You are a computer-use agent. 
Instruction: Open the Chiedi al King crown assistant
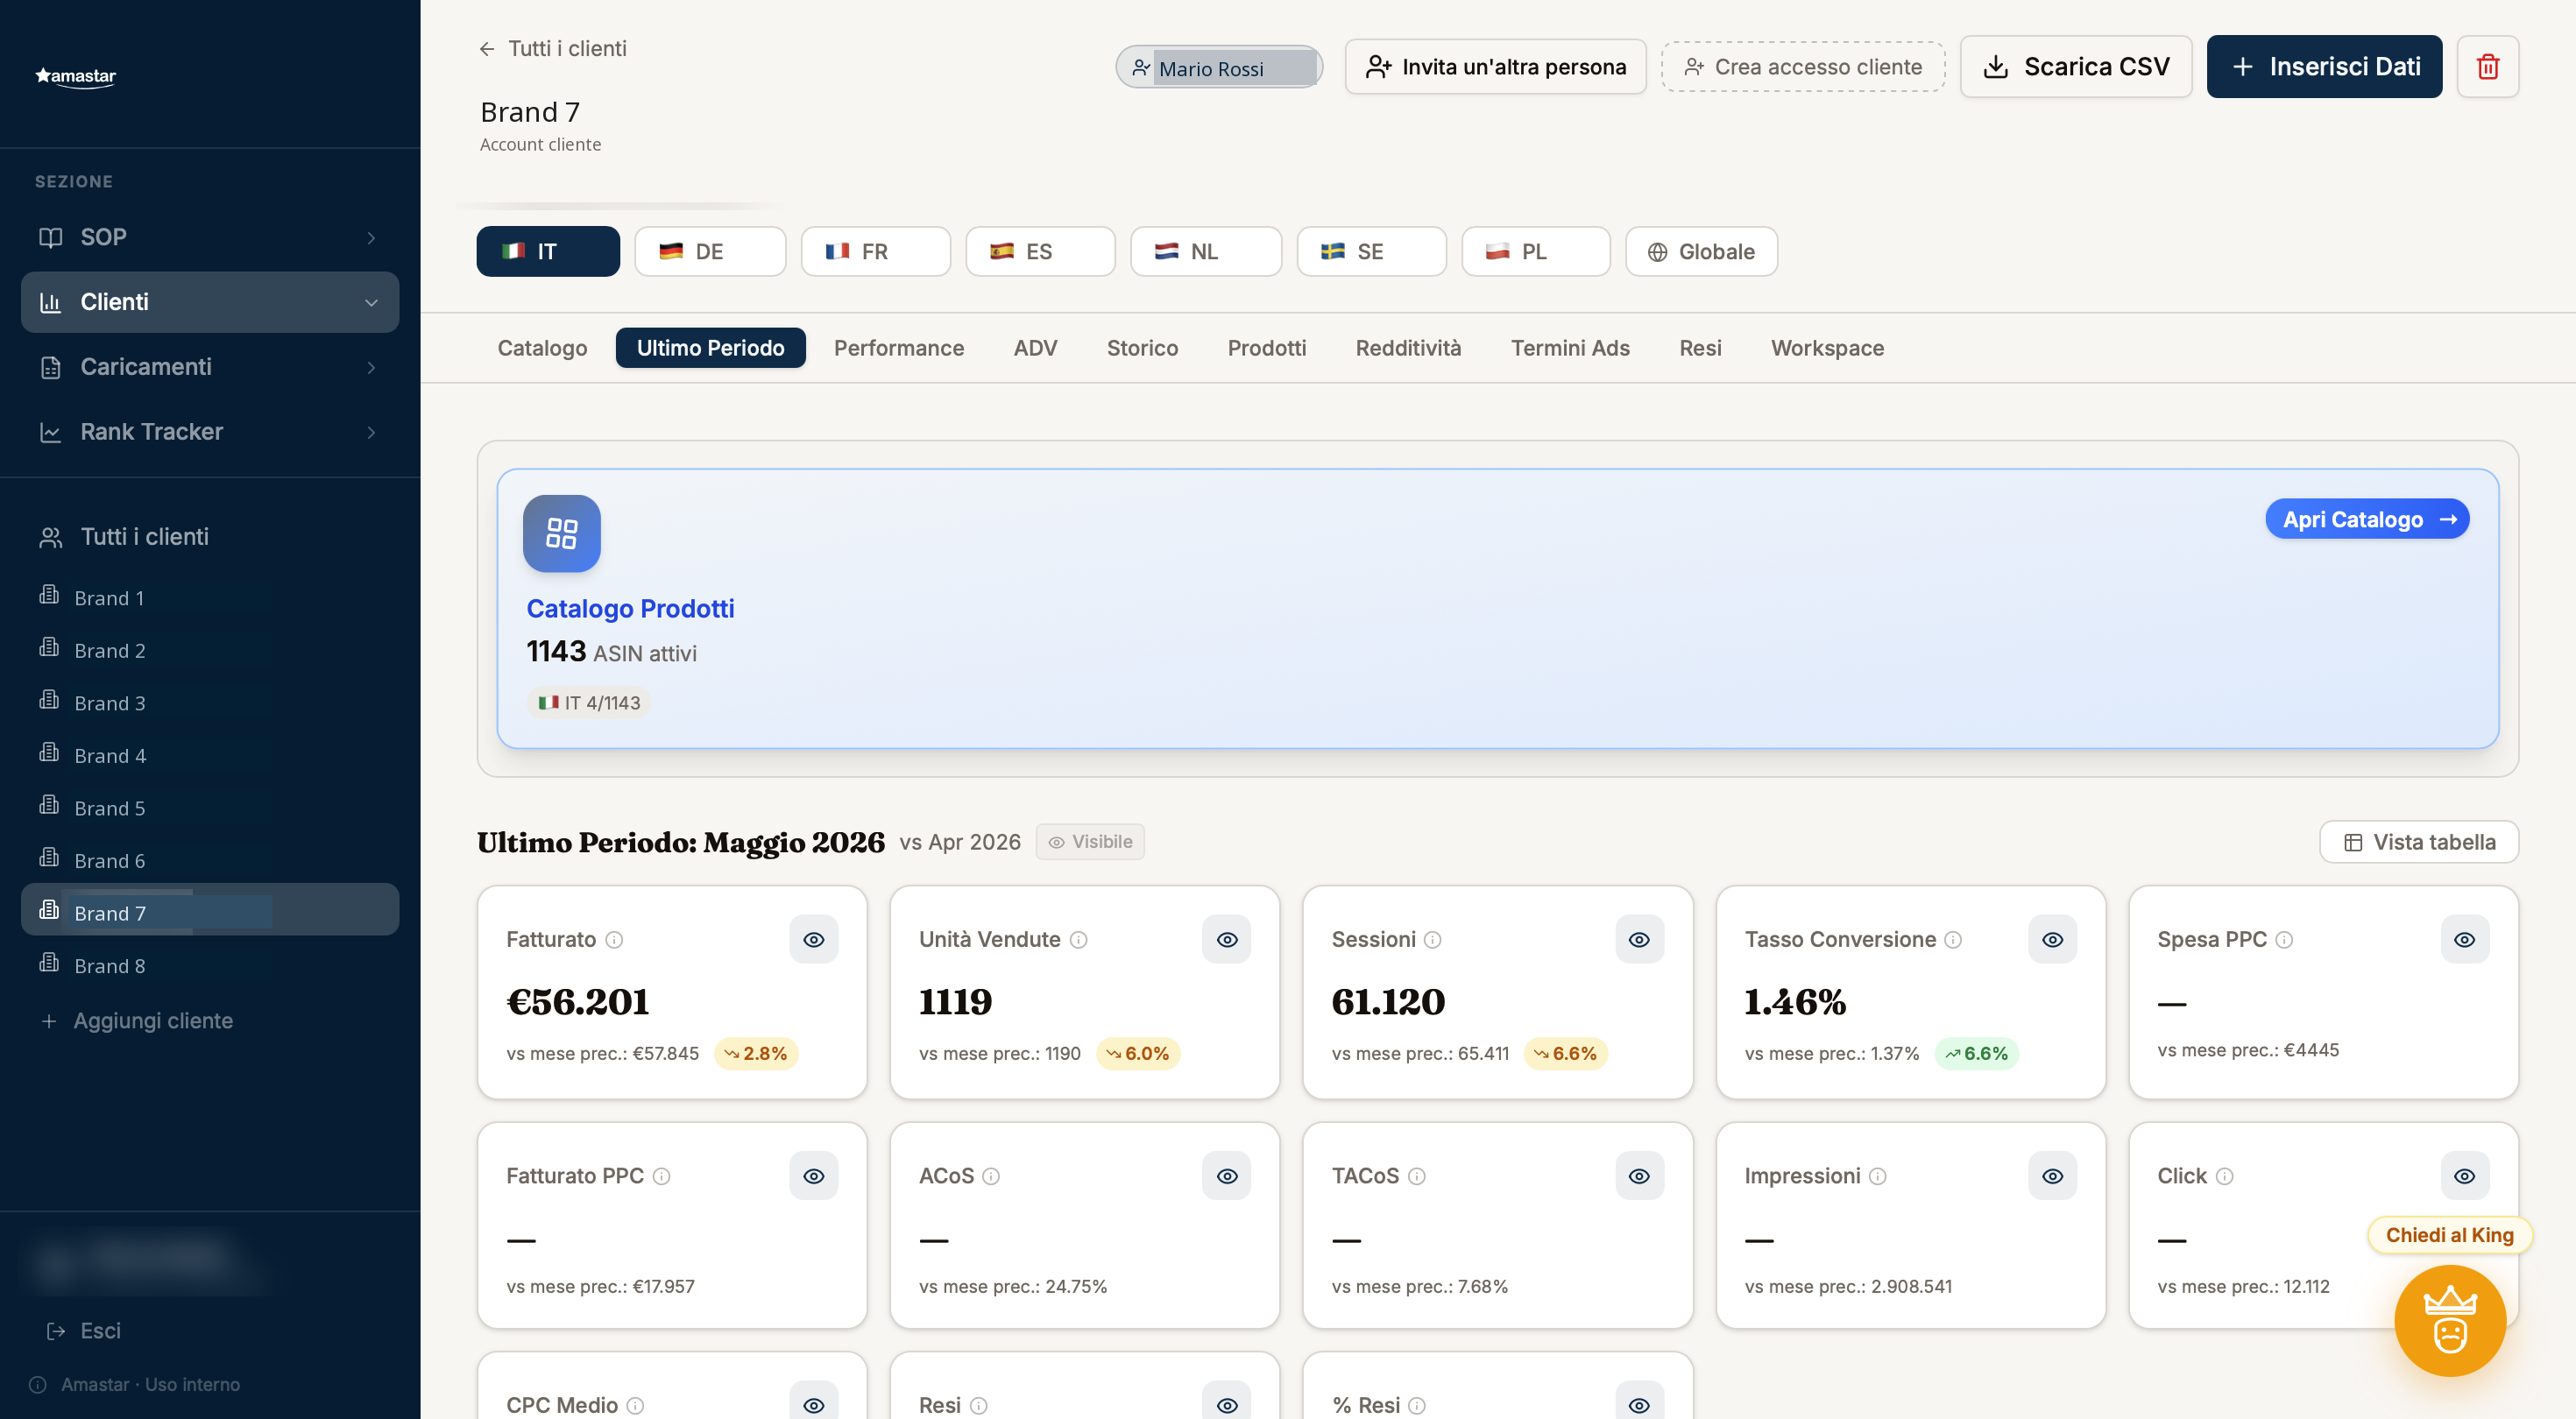(x=2449, y=1320)
